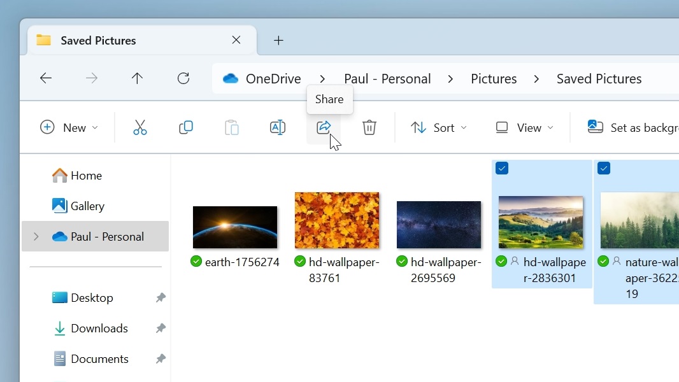Jump to Pictures in the breadcrumb path
Screen dimensions: 679x382
pos(494,79)
